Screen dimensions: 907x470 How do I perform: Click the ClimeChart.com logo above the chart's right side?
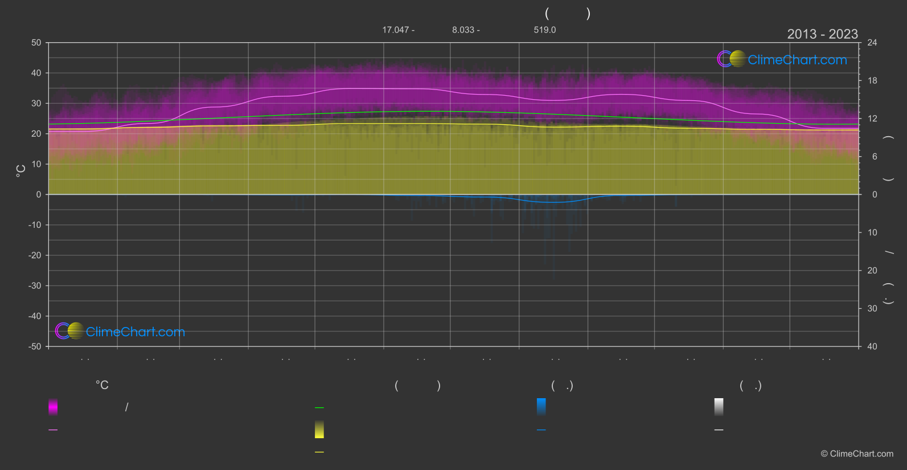[x=782, y=59]
